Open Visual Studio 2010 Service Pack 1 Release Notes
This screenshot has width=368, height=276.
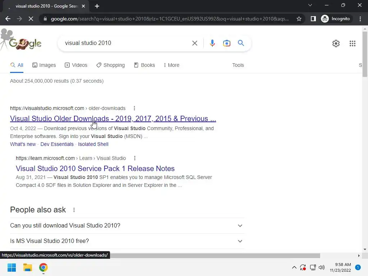pyautogui.click(x=95, y=169)
